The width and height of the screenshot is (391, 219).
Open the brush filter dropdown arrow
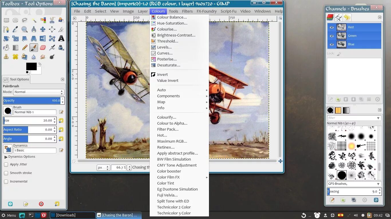click(378, 118)
